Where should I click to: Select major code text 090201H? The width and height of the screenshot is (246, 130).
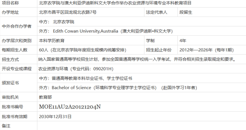(102, 69)
